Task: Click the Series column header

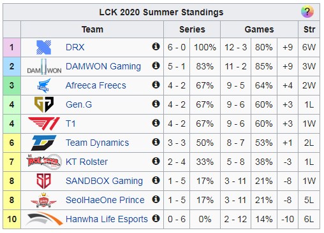Action: tap(192, 29)
